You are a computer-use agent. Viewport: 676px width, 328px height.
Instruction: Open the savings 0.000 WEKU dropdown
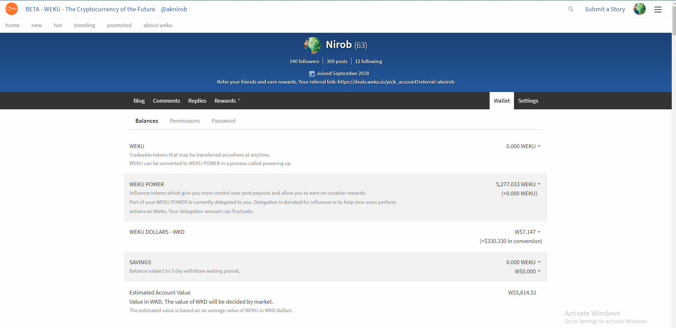(524, 262)
